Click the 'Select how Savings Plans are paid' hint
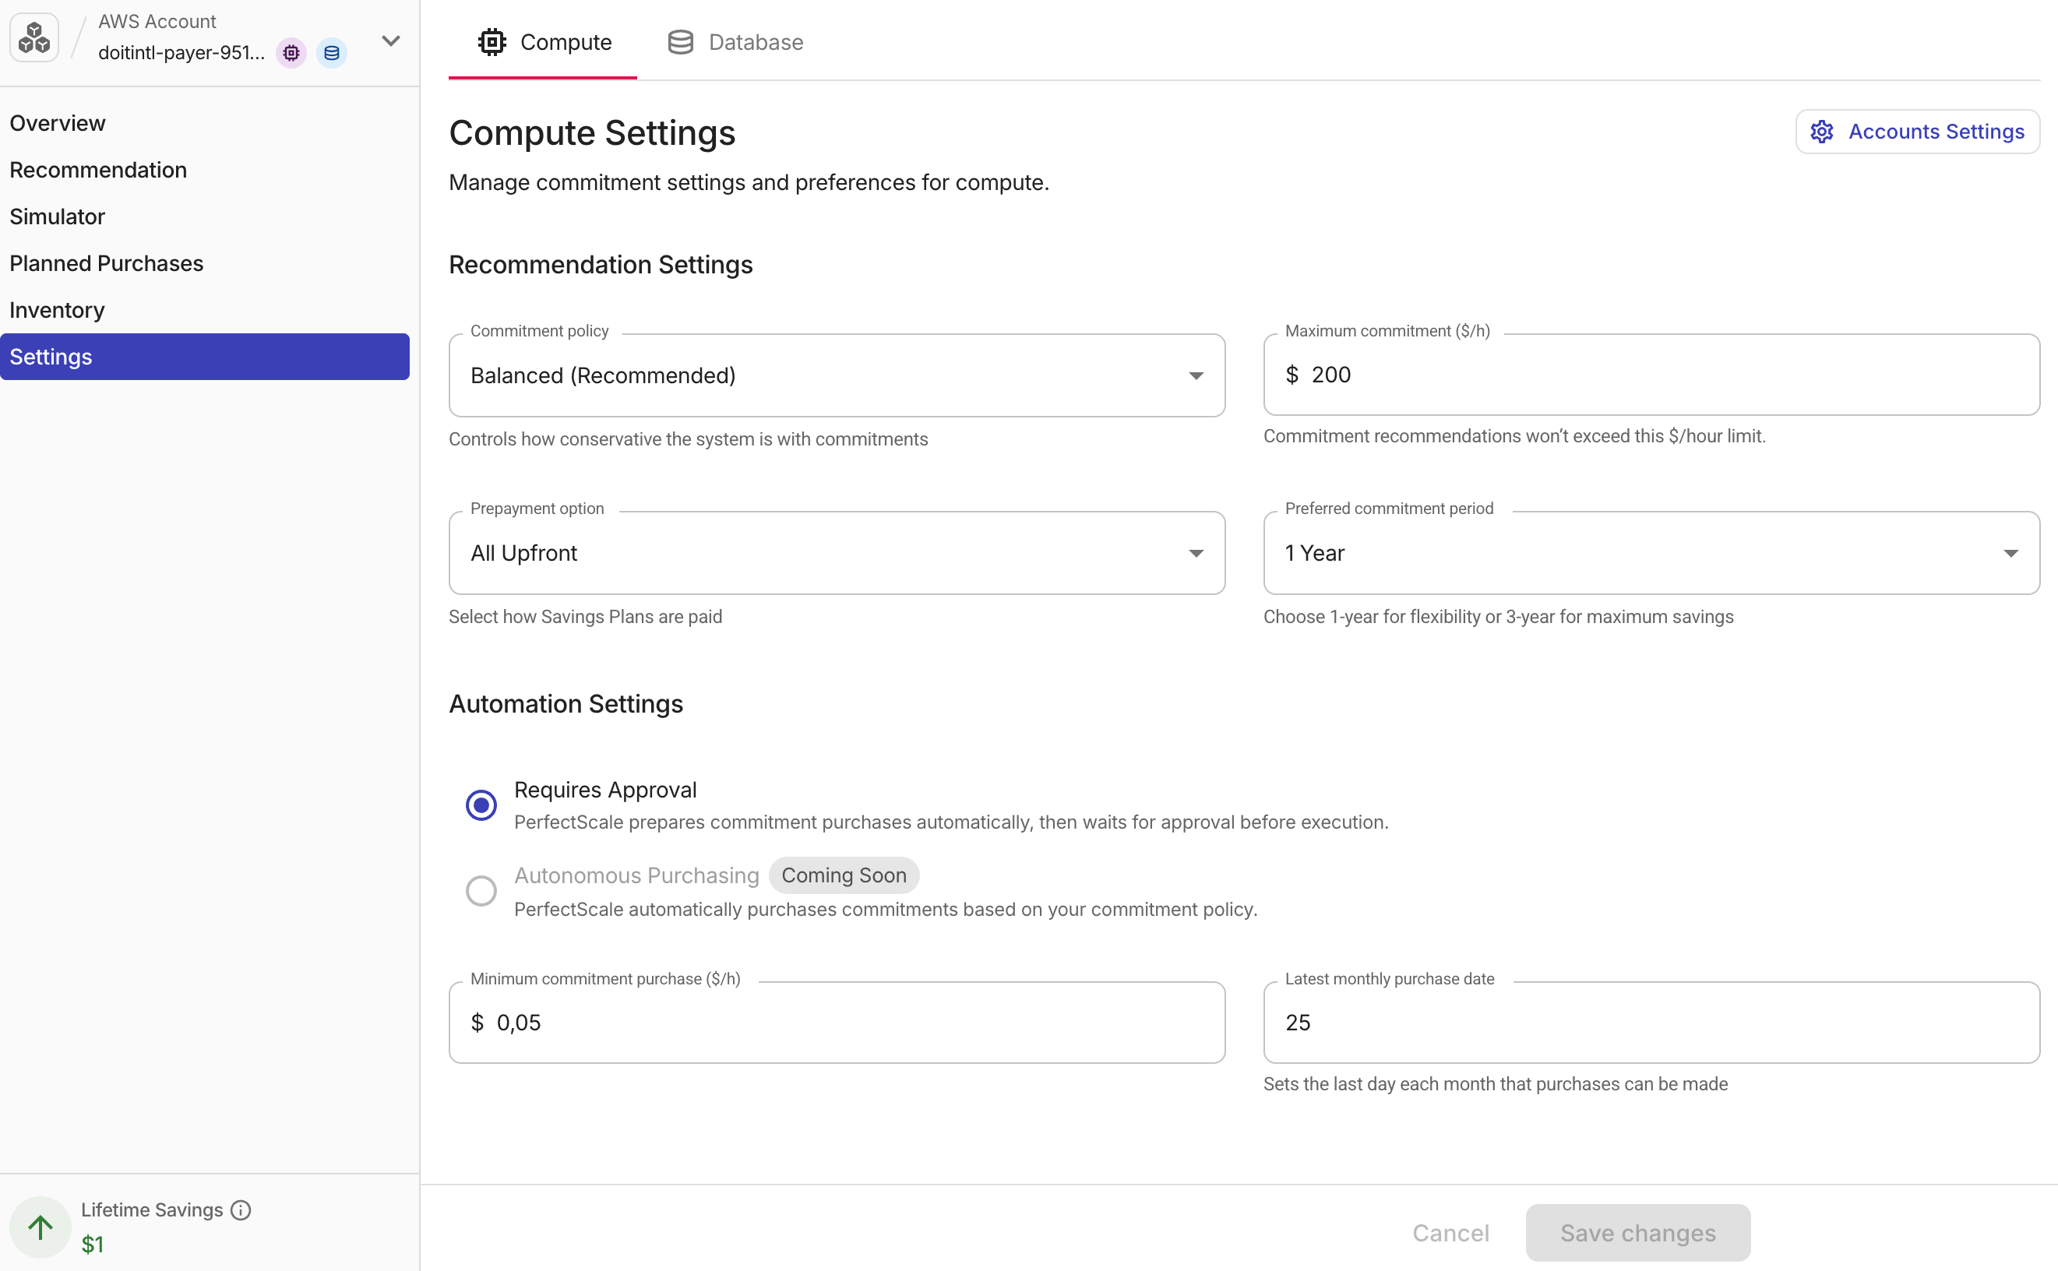2058x1271 pixels. tap(585, 617)
